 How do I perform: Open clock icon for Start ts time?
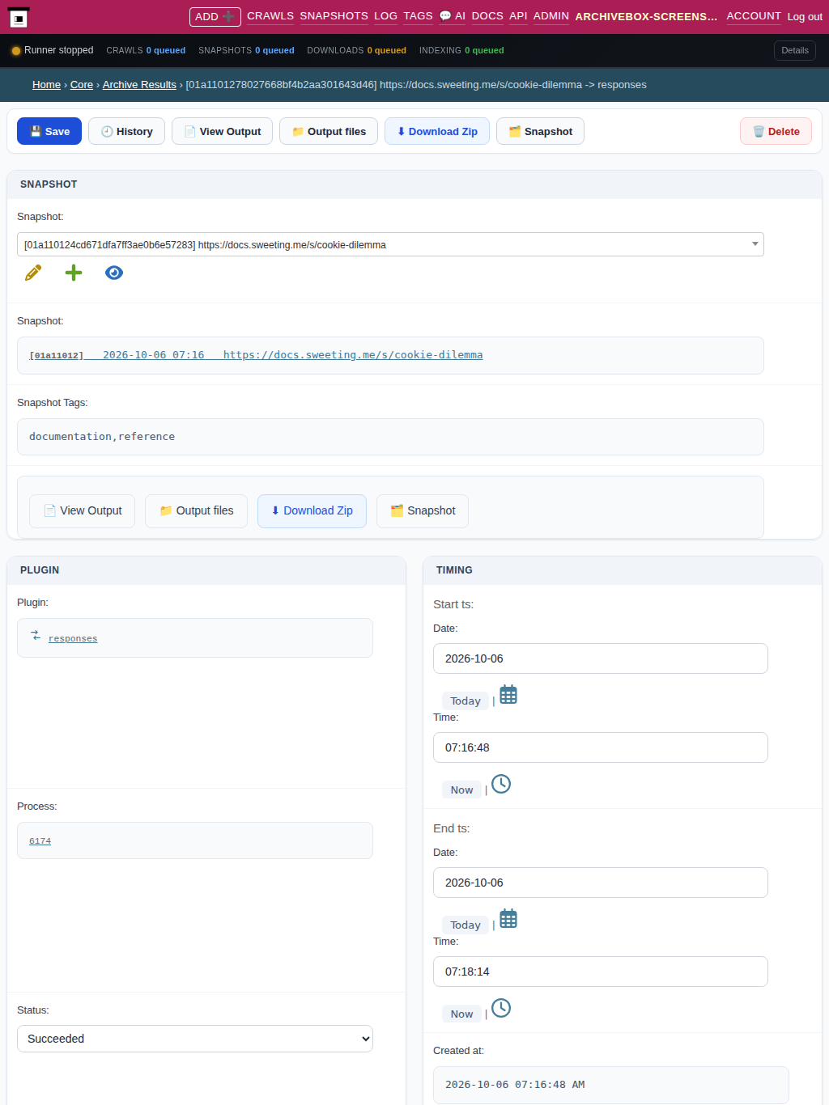(x=501, y=784)
